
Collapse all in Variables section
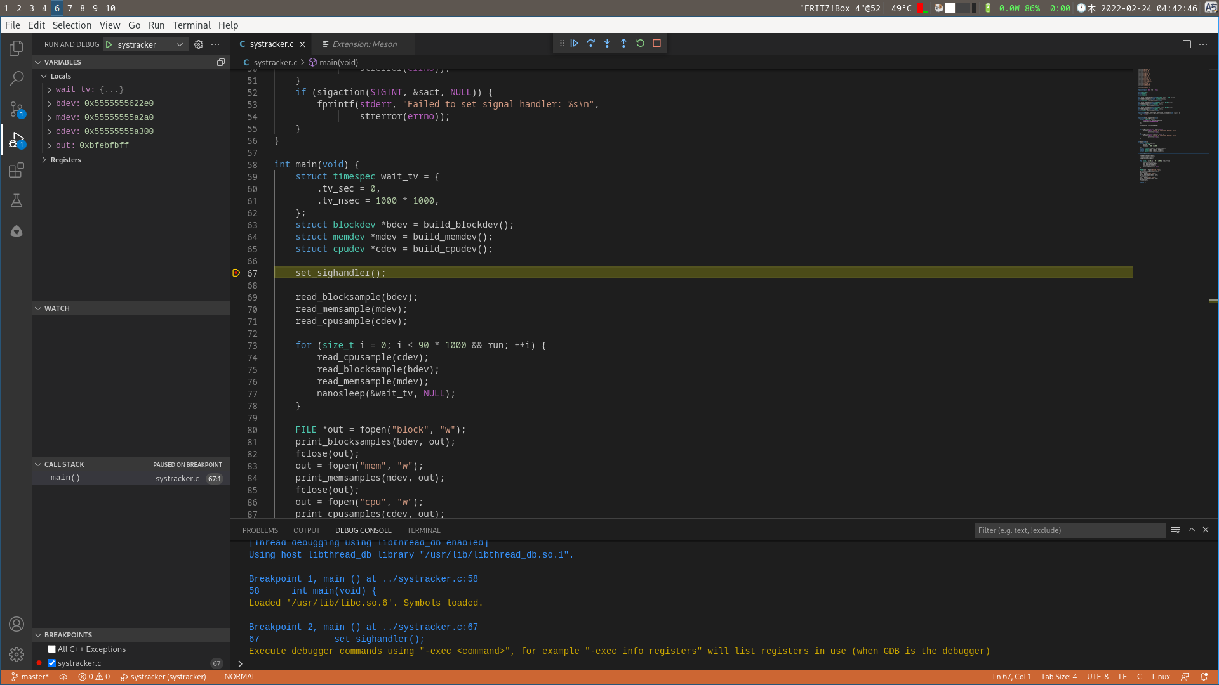pyautogui.click(x=221, y=62)
